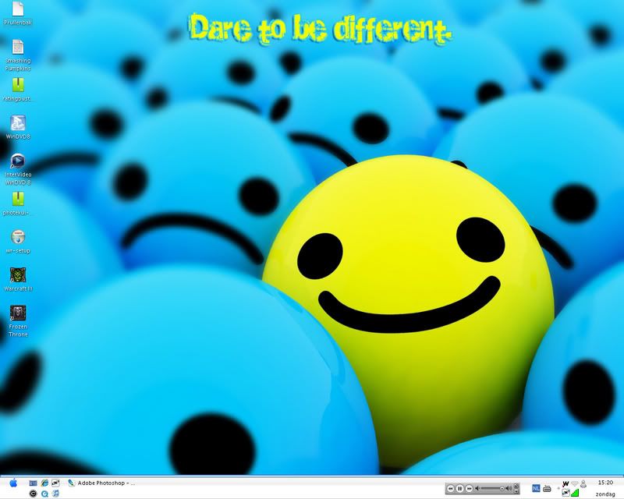
Task: Skip to next track in taskbar player
Action: [x=470, y=489]
